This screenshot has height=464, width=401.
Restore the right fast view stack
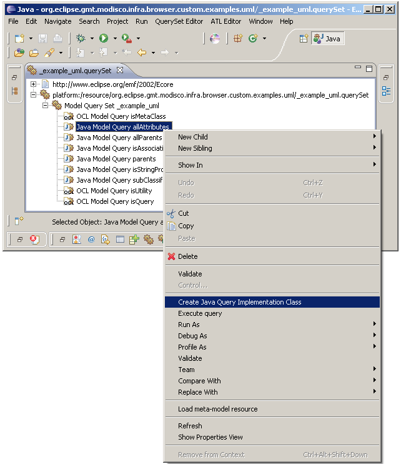pos(386,78)
